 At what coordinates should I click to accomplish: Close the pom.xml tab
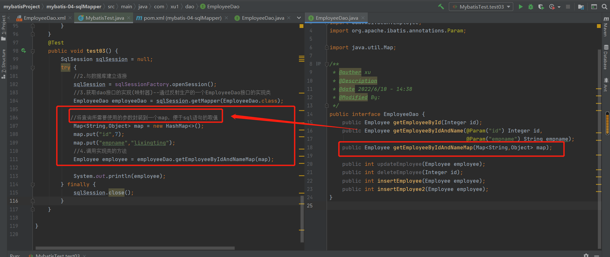pyautogui.click(x=226, y=18)
